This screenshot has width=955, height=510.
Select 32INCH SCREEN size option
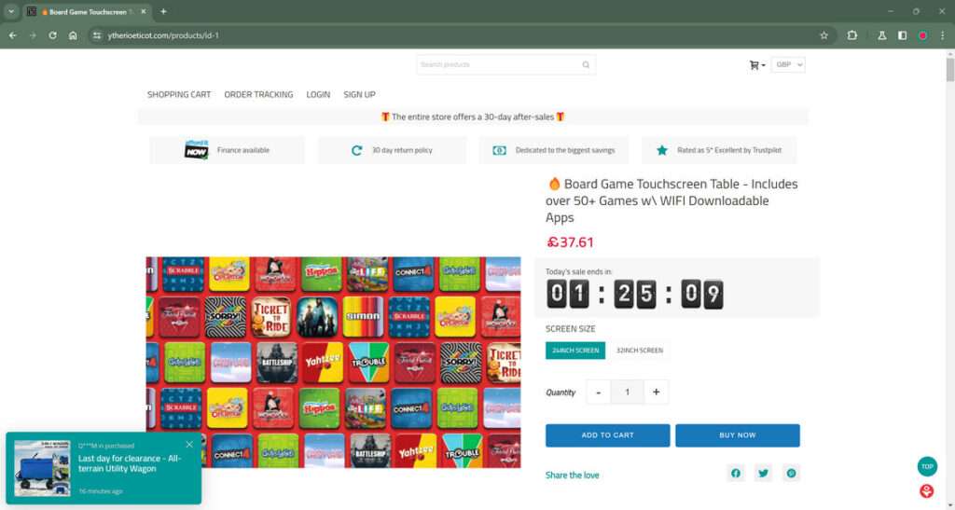(x=640, y=351)
